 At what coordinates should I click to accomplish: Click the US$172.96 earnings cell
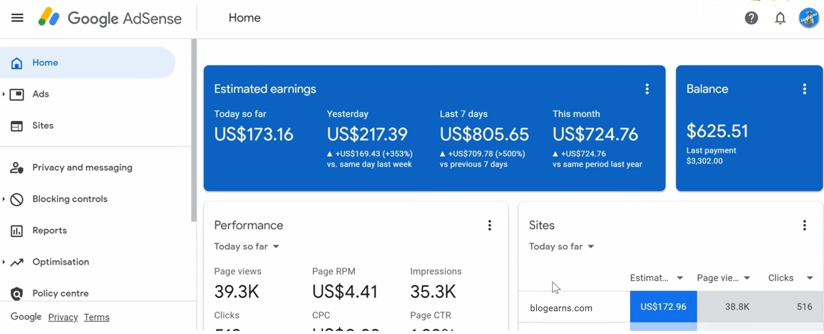(x=663, y=307)
